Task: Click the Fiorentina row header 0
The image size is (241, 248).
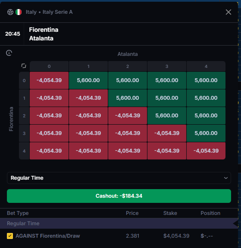Action: [24, 80]
